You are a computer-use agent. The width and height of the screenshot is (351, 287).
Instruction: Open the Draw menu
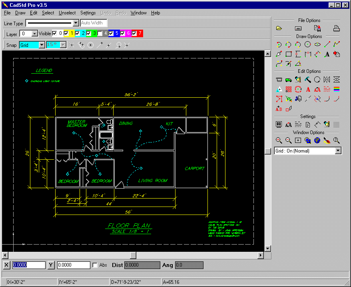point(20,13)
